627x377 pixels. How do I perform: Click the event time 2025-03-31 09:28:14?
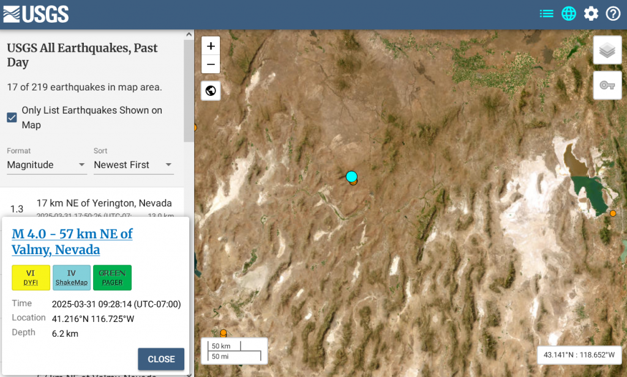116,304
